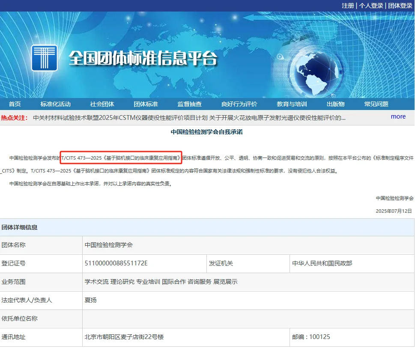The width and height of the screenshot is (415, 348).
Task: Click the representative name 夏扬
Action: (x=90, y=300)
